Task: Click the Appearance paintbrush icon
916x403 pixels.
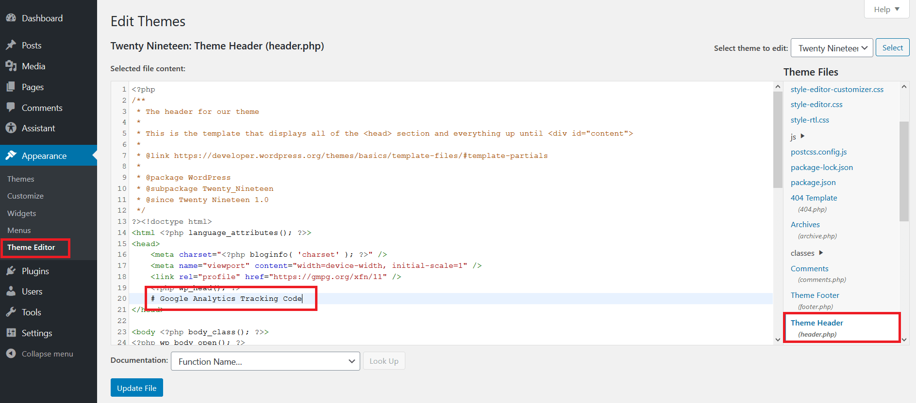Action: coord(11,155)
